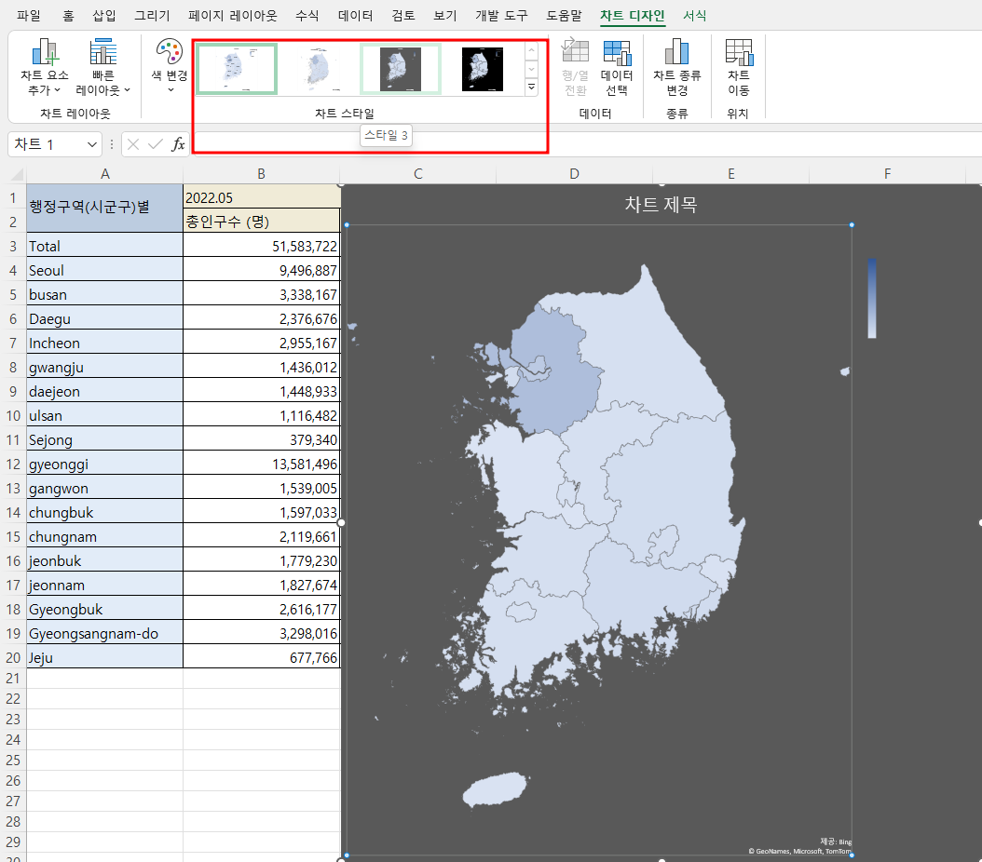Click cell containing Total
Screen dimensions: 982x862
(105, 247)
